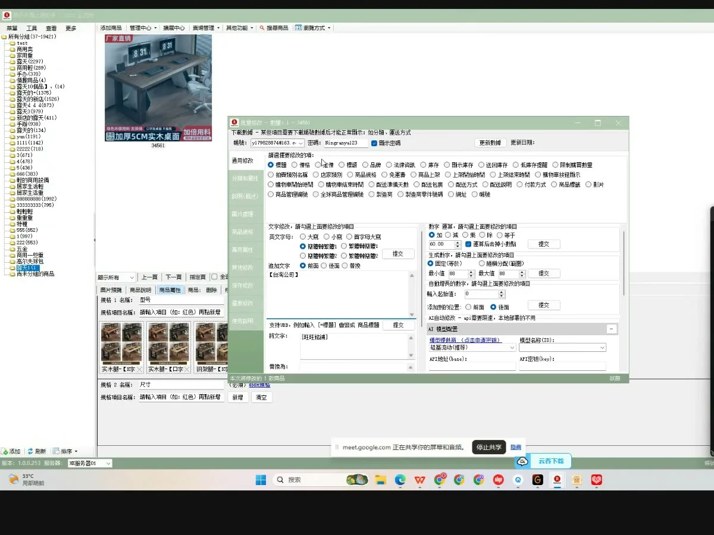The image size is (714, 535).
Task: Click the 刷新 refresh icon
Action: tap(30, 452)
